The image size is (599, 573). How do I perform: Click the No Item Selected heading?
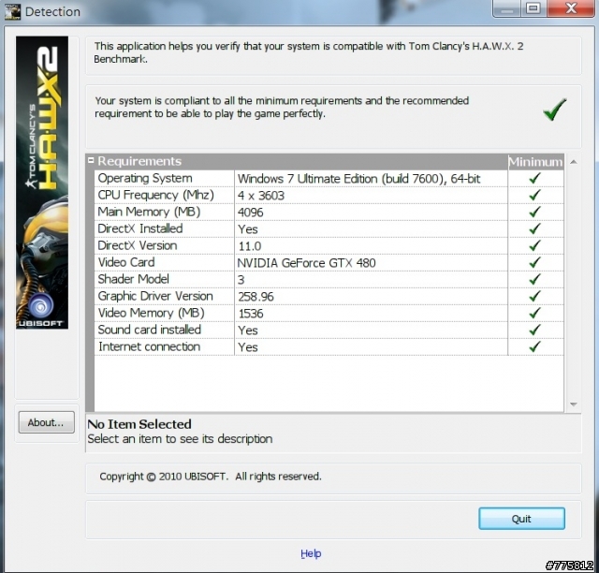click(x=139, y=424)
